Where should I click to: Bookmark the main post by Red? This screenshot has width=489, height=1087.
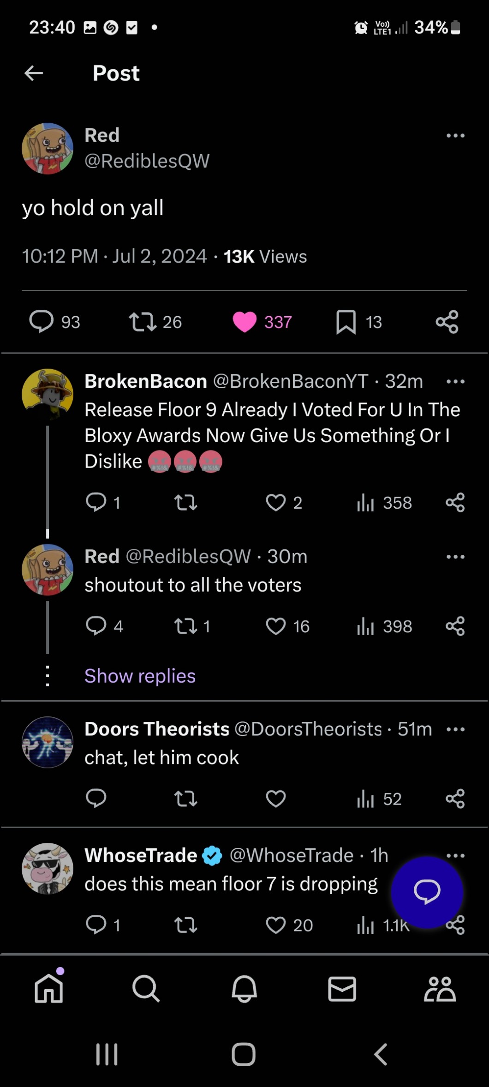(x=346, y=322)
